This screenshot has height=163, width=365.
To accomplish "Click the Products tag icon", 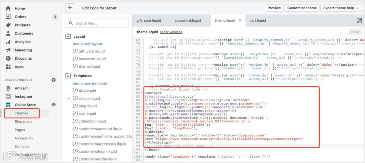I will click(x=8, y=25).
